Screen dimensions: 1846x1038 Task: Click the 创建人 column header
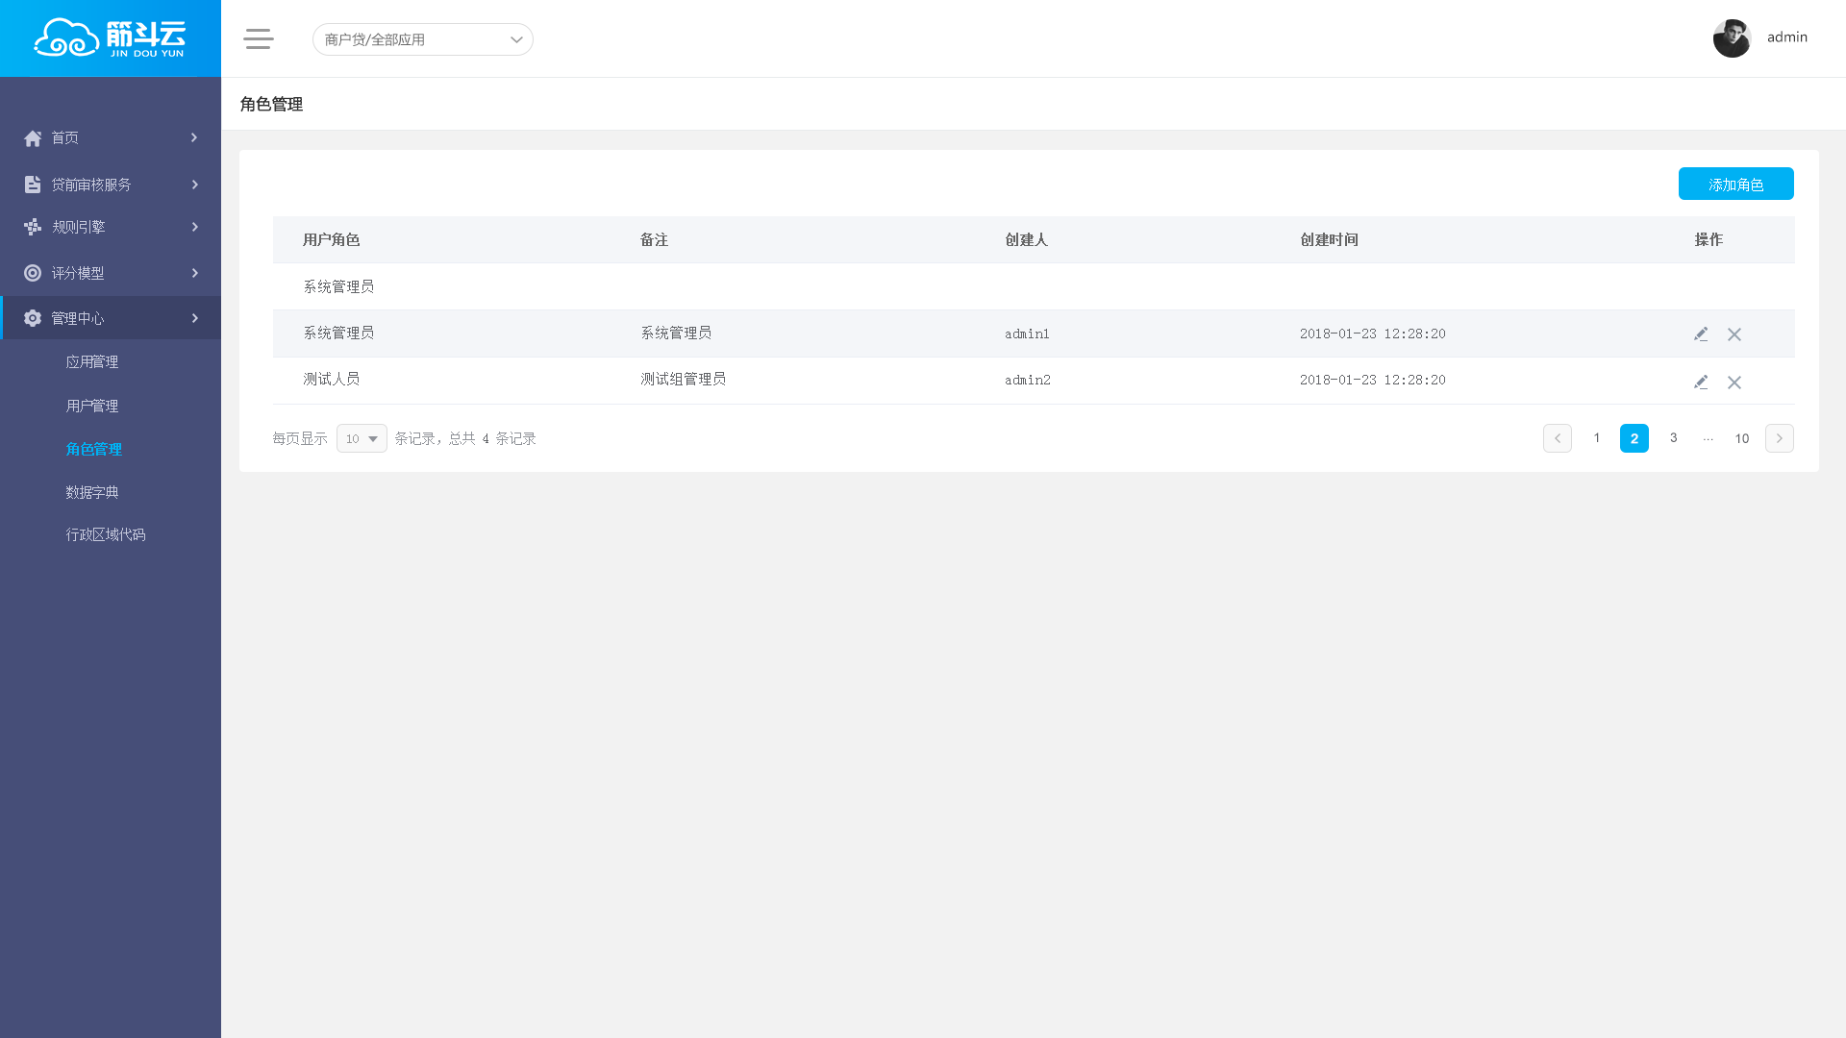(1026, 240)
